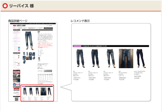Viewport: 162px width, 111px height.
Task: Click the pink CHECK ITEM badge in enlarged panel
Action: [77, 46]
